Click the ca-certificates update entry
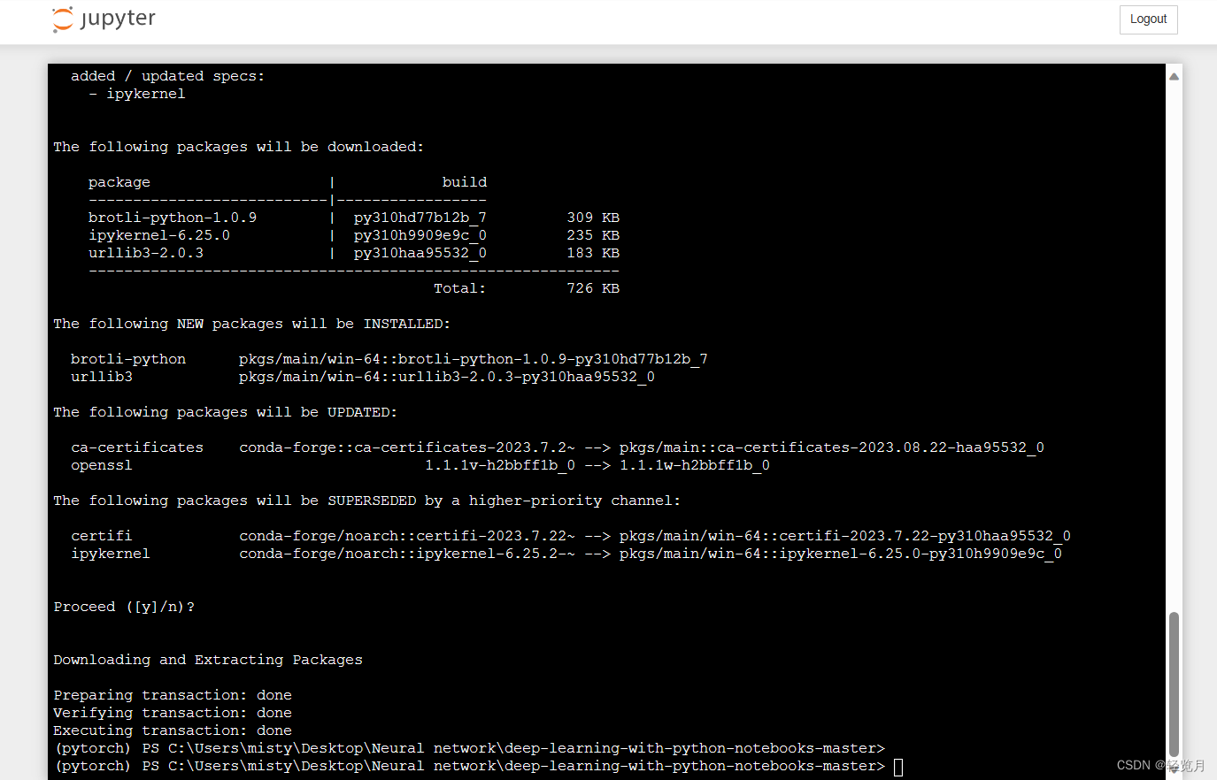This screenshot has height=780, width=1217. click(137, 447)
